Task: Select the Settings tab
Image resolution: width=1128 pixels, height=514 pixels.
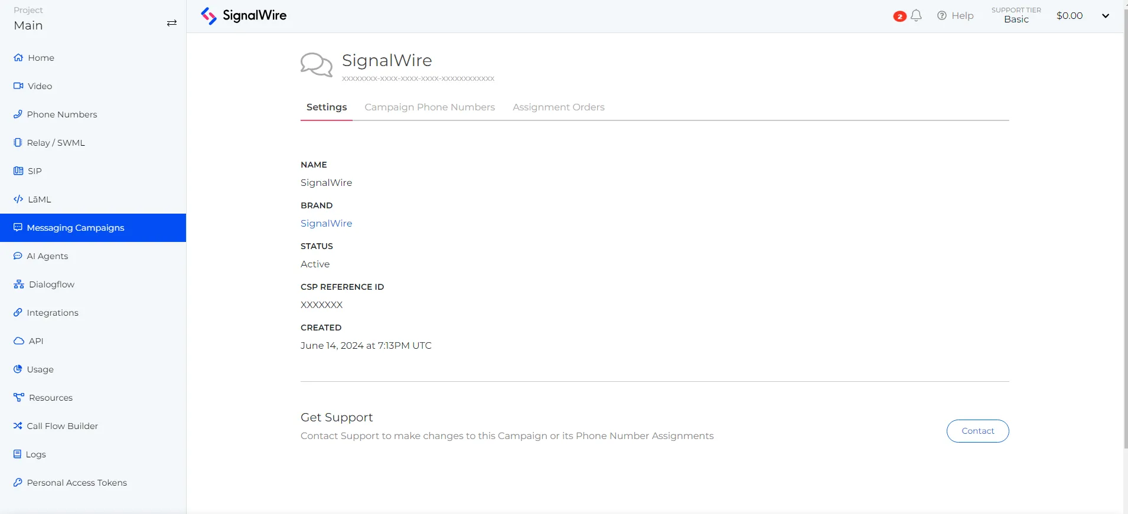Action: (x=327, y=107)
